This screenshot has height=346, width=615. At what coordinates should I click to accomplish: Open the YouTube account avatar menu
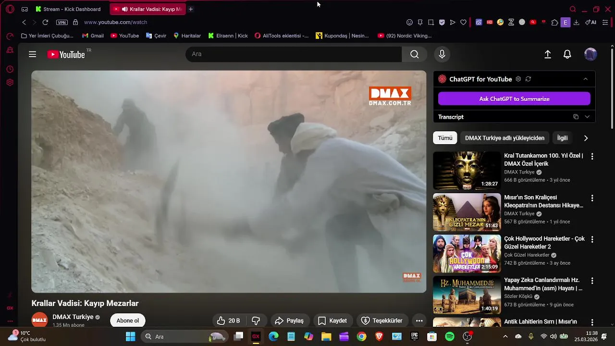click(590, 54)
